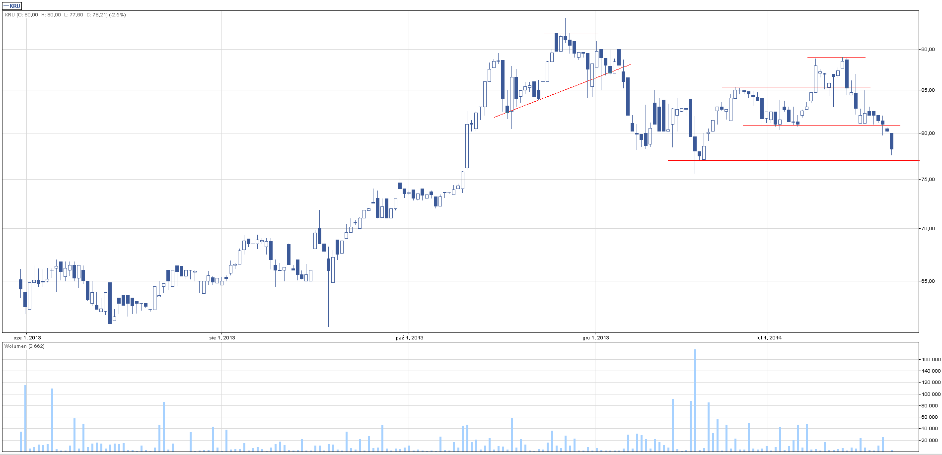
Task: Click the 100 000 volume axis label
Action: 931,394
